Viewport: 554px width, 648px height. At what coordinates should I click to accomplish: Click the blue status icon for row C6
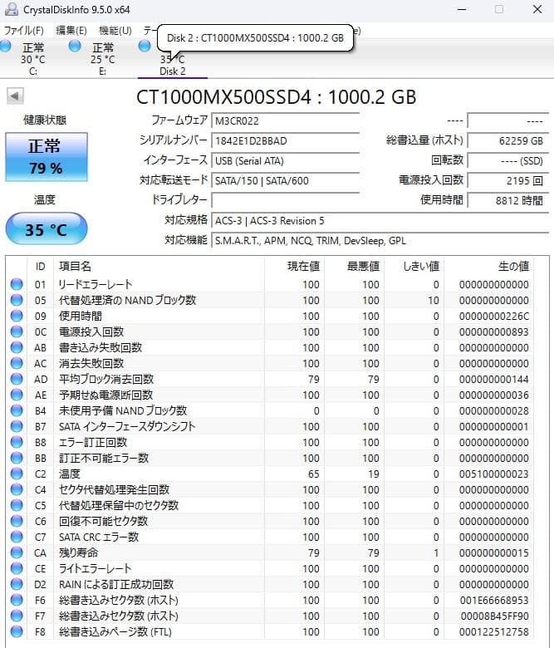pyautogui.click(x=17, y=521)
